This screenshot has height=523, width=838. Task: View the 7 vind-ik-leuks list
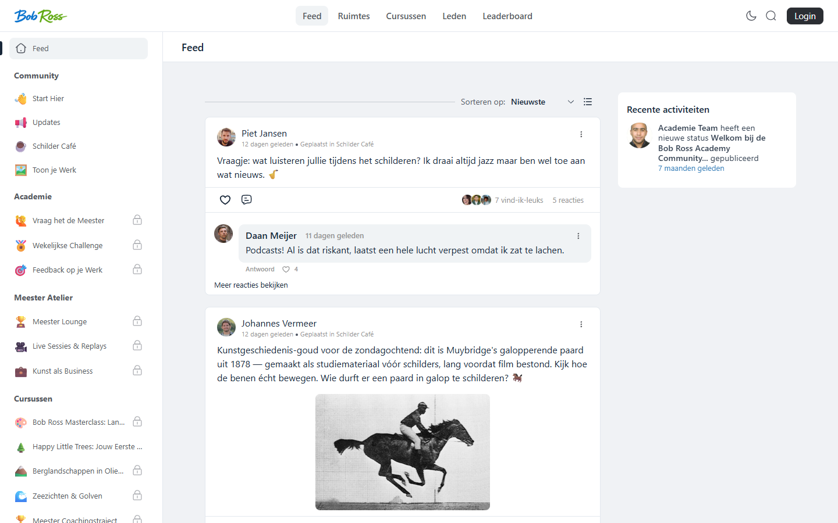pyautogui.click(x=519, y=200)
